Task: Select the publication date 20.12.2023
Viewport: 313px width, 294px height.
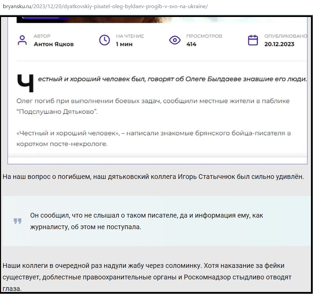Action: click(279, 44)
